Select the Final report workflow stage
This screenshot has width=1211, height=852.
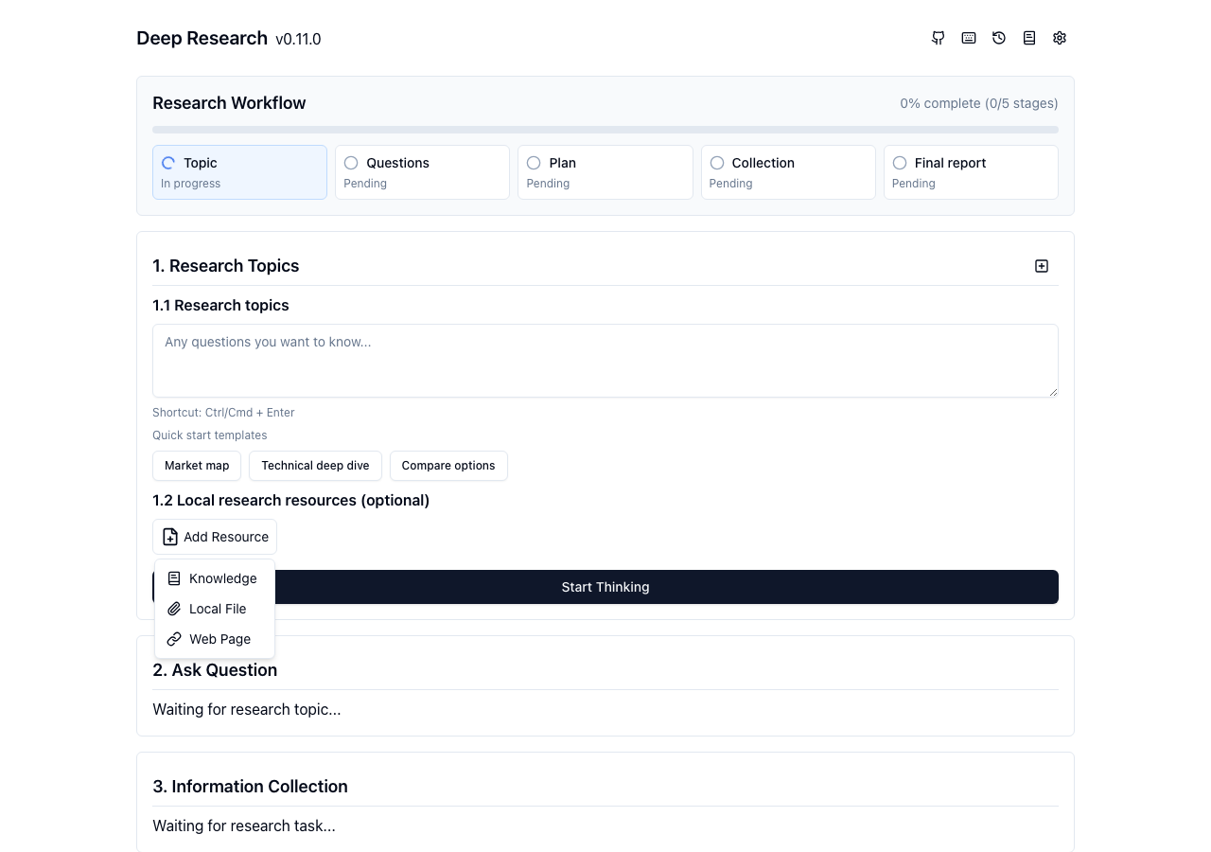click(971, 172)
